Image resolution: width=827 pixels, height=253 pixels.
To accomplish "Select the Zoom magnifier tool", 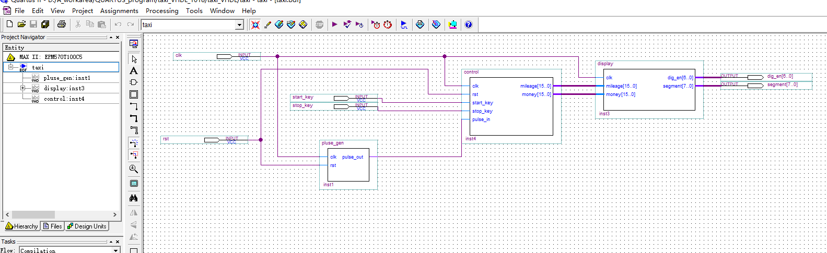I will [134, 169].
